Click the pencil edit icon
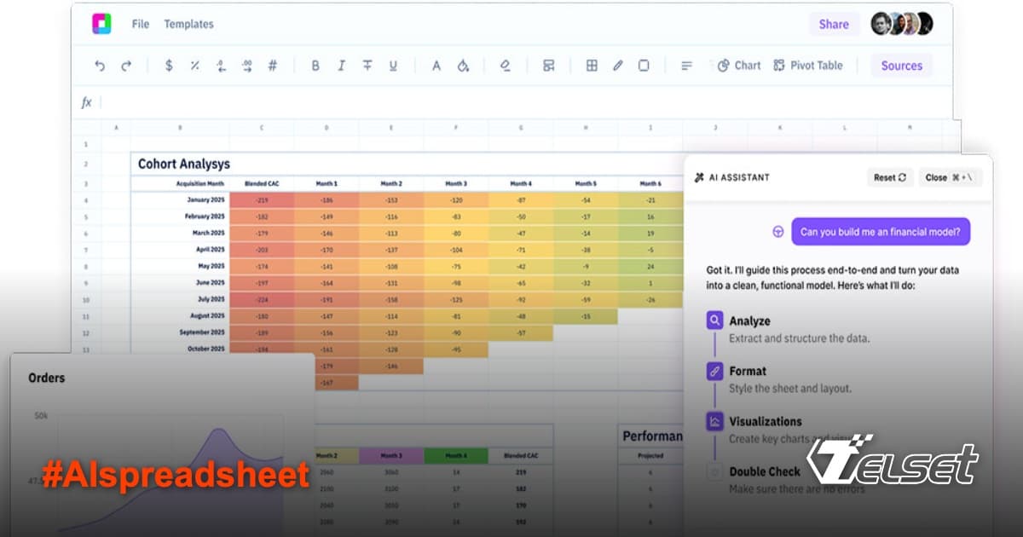 point(618,66)
